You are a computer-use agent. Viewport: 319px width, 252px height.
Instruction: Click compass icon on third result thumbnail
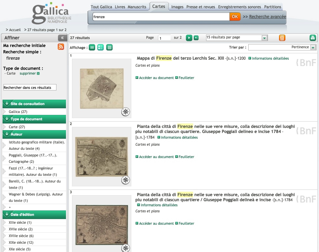tap(126, 248)
